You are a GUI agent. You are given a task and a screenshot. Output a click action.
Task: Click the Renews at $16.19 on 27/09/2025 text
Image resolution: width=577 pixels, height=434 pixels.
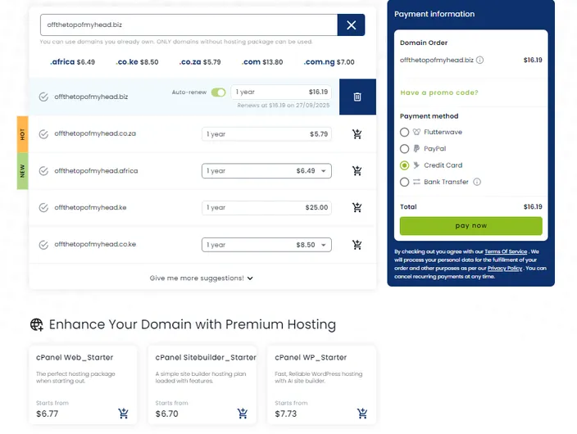click(284, 106)
